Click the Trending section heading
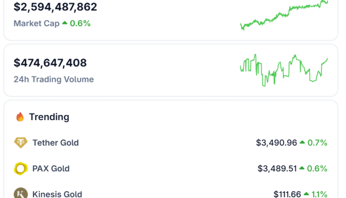The height and width of the screenshot is (198, 346). coord(49,117)
